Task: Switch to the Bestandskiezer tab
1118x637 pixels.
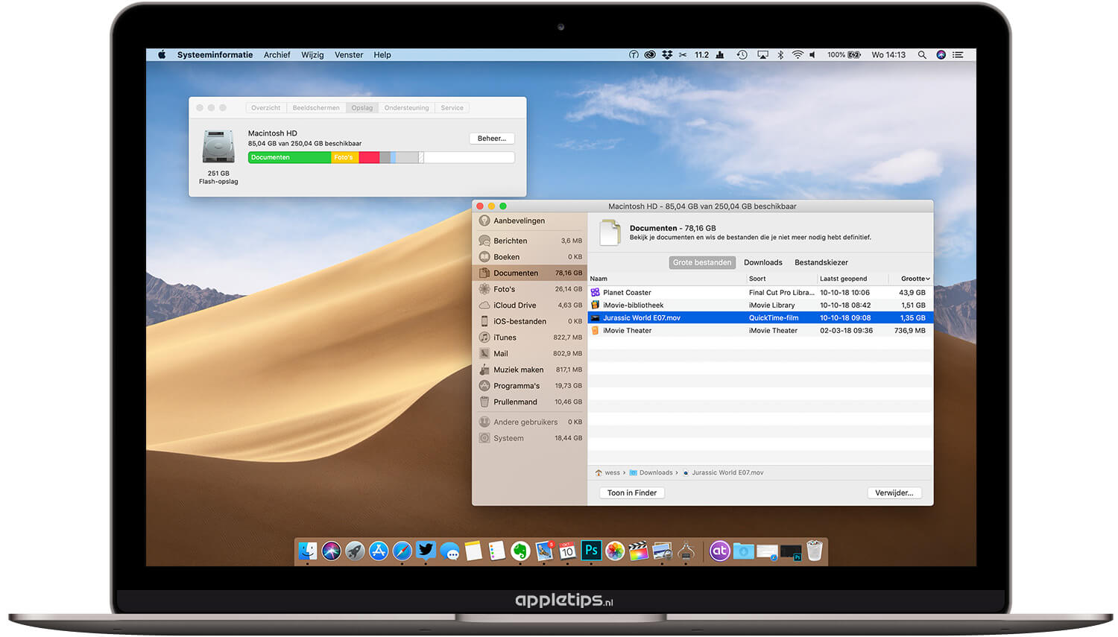Action: (x=821, y=262)
